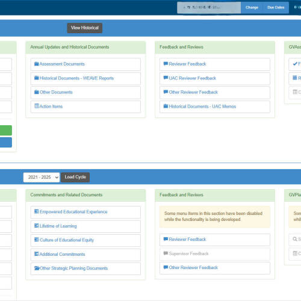Click Commitments and Related Documents heading
The width and height of the screenshot is (301, 301).
coord(66,195)
